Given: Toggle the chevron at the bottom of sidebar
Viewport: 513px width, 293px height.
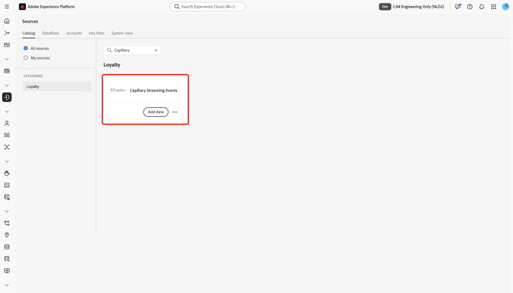Looking at the screenshot, I should (7, 285).
